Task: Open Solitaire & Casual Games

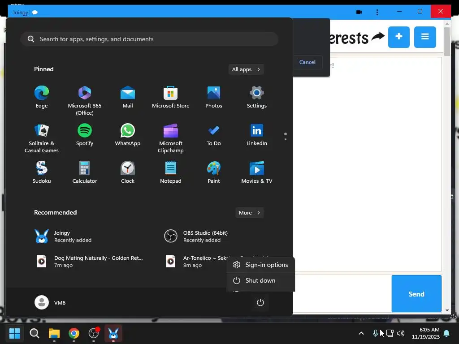Action: 42,138
